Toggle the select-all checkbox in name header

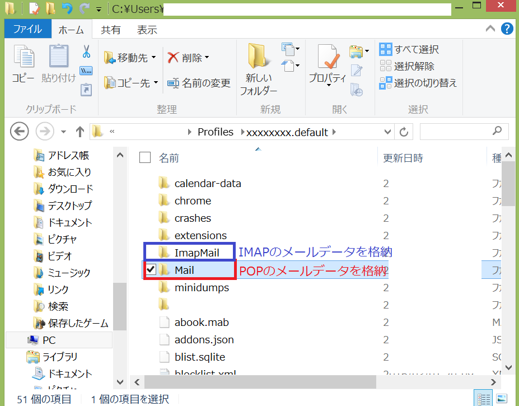pos(145,158)
